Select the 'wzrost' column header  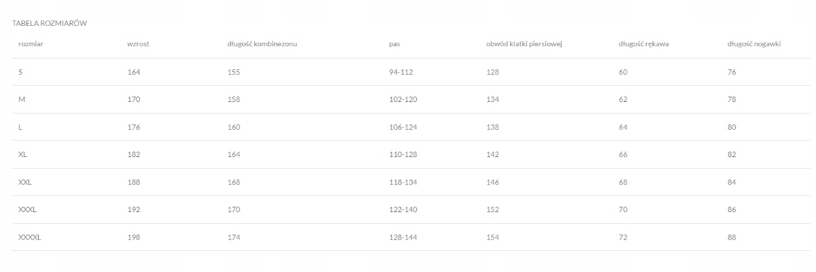coord(138,44)
